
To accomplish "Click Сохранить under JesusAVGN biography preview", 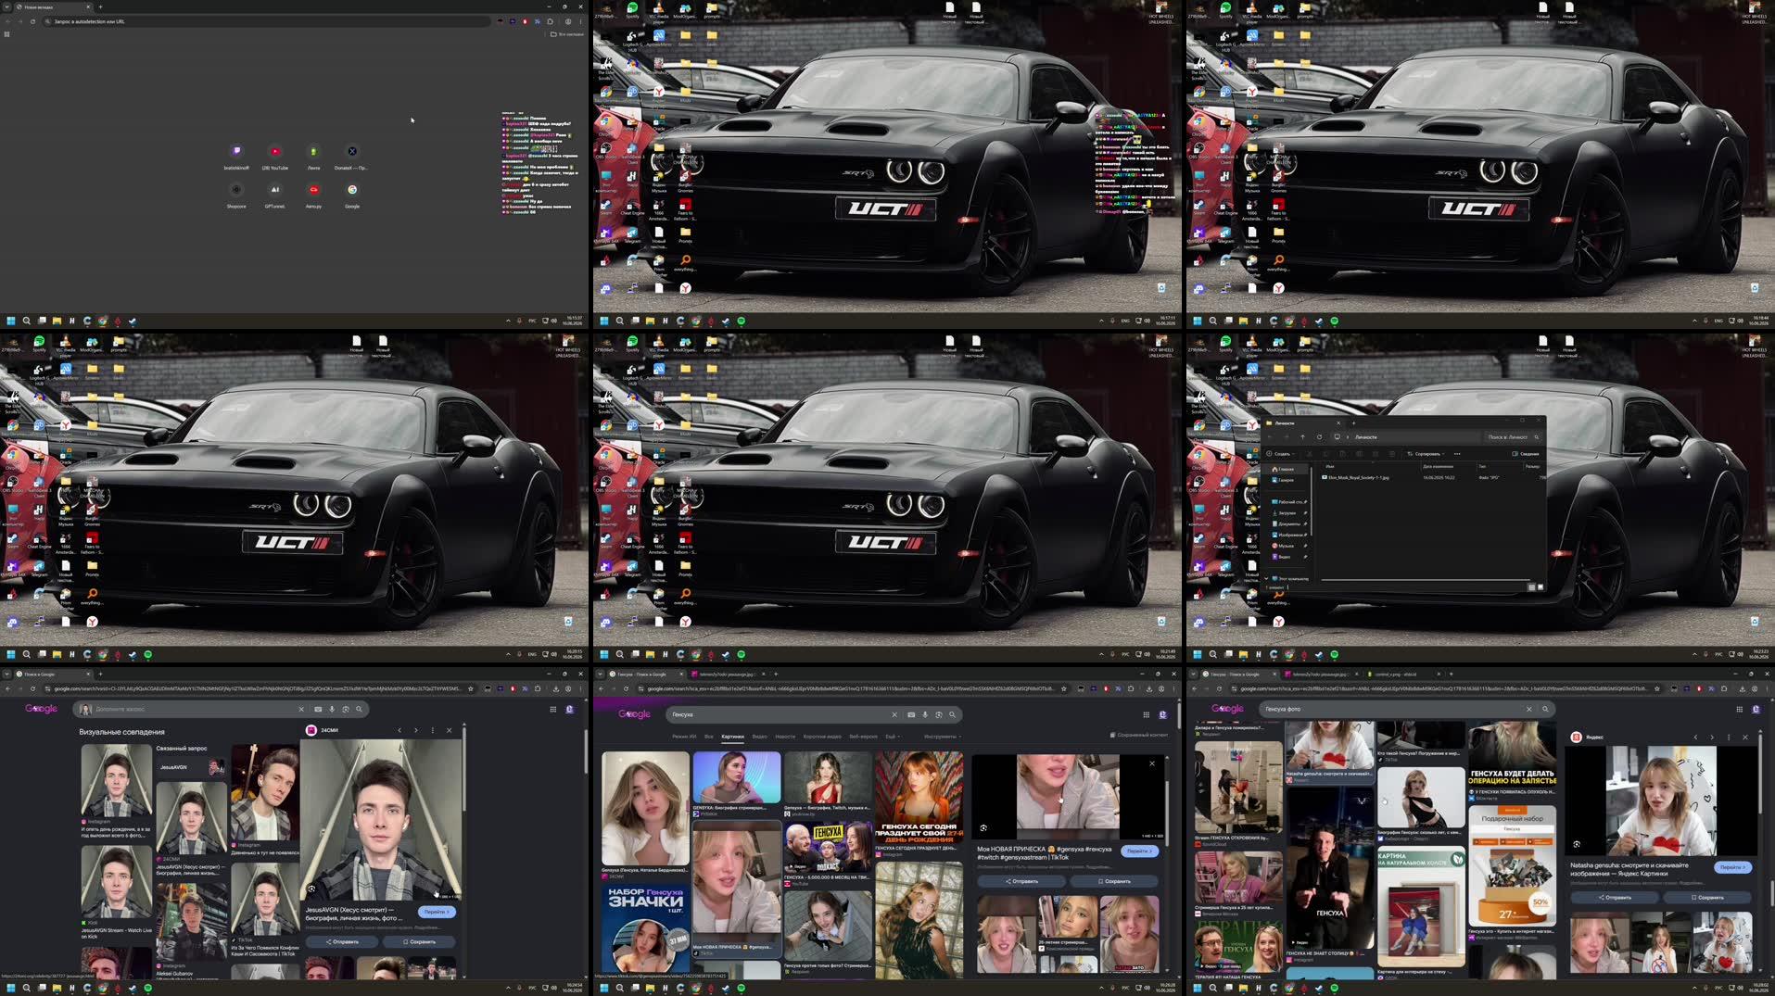I will (419, 941).
